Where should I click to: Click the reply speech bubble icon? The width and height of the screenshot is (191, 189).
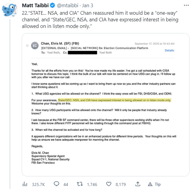[x=56, y=184]
